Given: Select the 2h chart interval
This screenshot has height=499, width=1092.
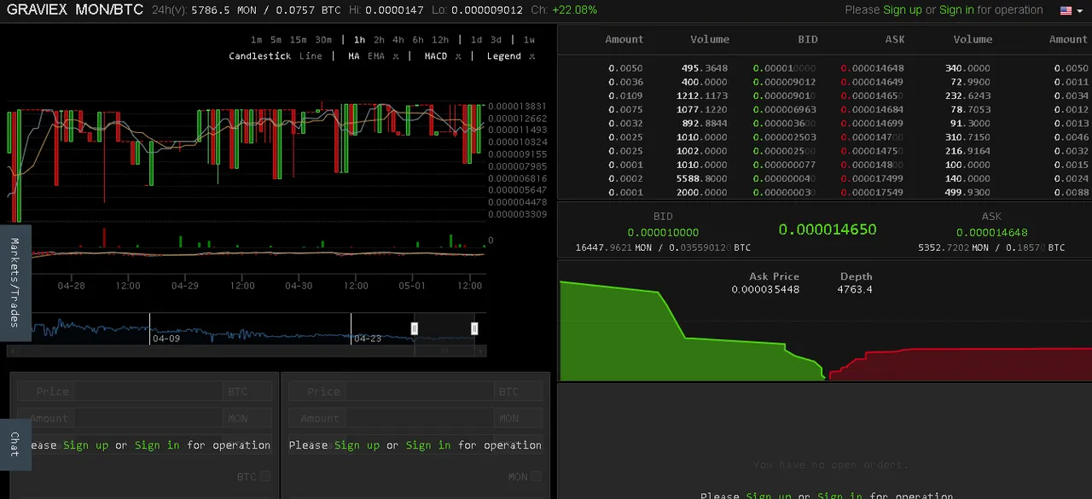Looking at the screenshot, I should click(379, 39).
